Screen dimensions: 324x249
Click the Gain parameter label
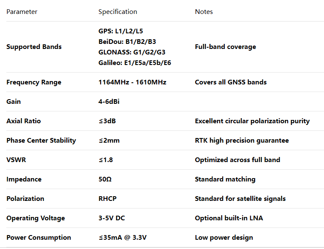click(x=14, y=102)
